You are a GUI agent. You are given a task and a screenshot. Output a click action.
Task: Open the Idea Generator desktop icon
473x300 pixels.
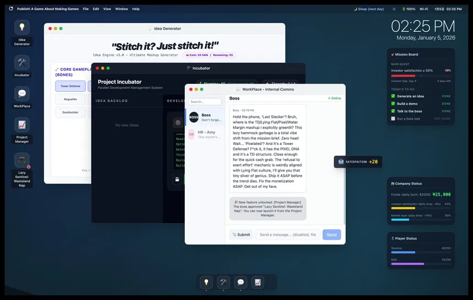click(22, 27)
